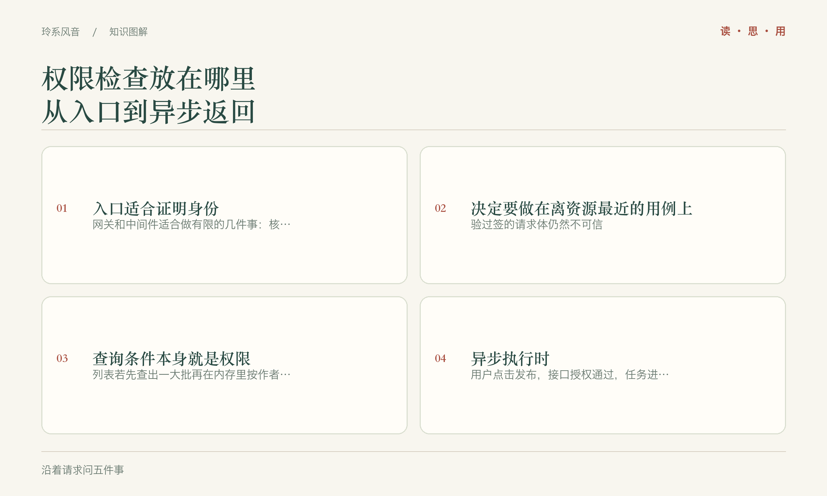
Task: Click the text 验过签的请求体仍然不可信
Action: (x=537, y=225)
